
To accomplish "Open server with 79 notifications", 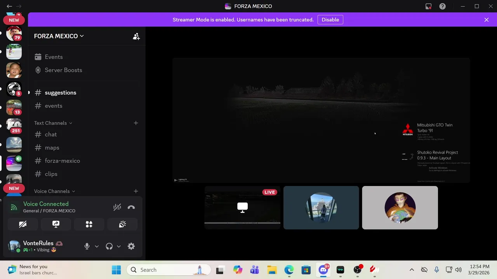I will [14, 33].
